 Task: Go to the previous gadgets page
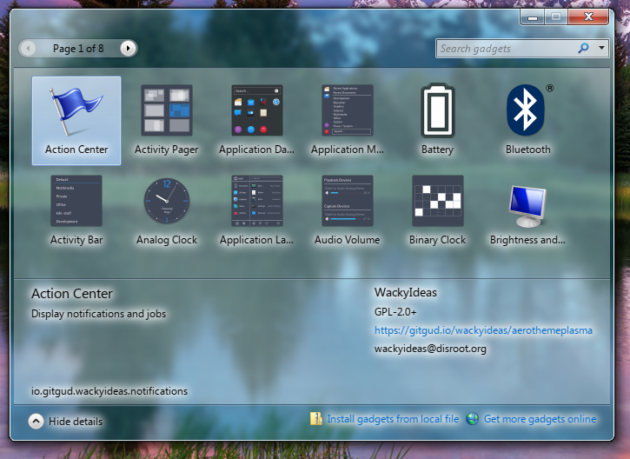[29, 49]
